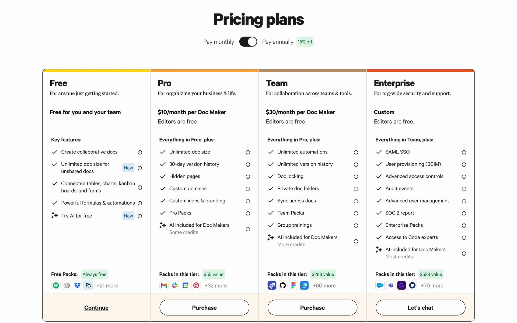Click the Figma pack icon
The height and width of the screenshot is (323, 517).
(294, 285)
